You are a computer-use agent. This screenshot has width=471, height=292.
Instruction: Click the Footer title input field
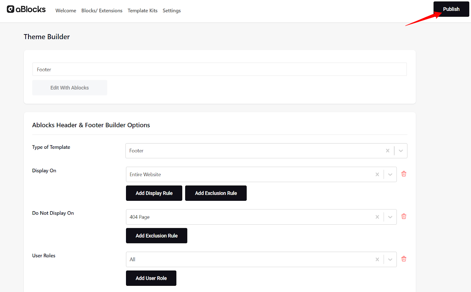coord(219,69)
